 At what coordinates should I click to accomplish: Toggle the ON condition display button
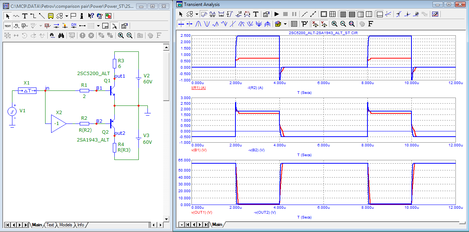click(x=74, y=26)
